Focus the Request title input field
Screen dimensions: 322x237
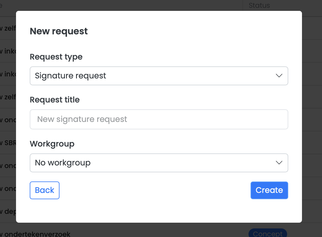tap(159, 119)
